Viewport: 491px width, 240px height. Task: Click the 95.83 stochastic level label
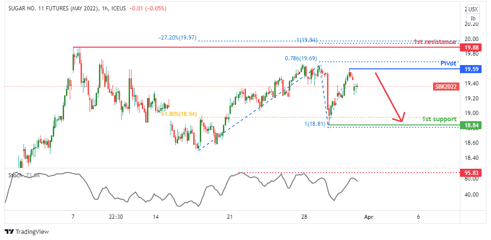[x=471, y=173]
